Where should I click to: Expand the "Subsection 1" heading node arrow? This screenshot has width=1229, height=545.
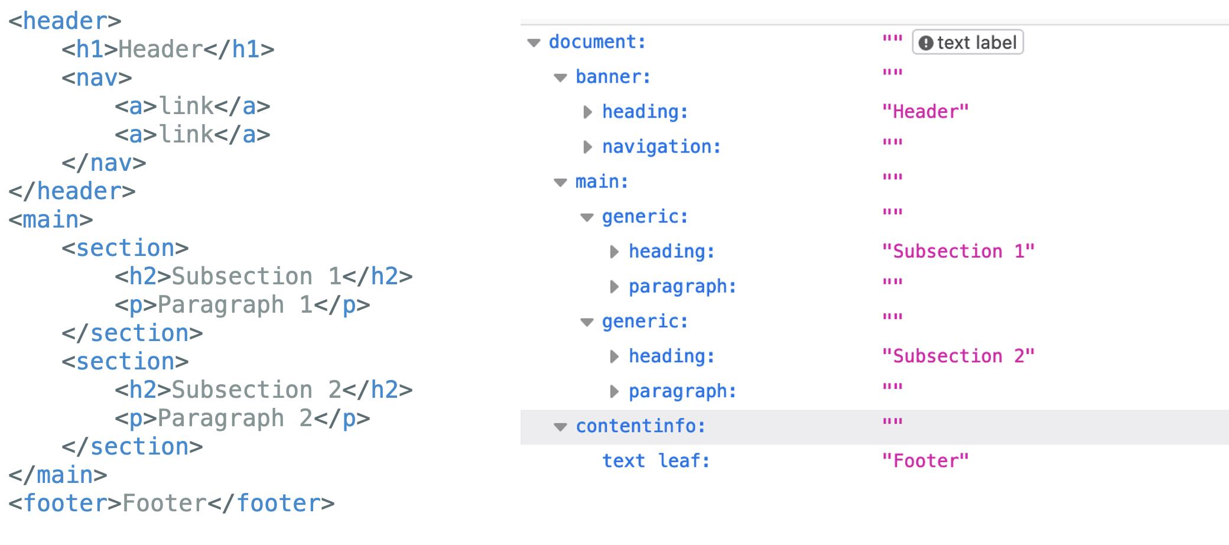[614, 252]
